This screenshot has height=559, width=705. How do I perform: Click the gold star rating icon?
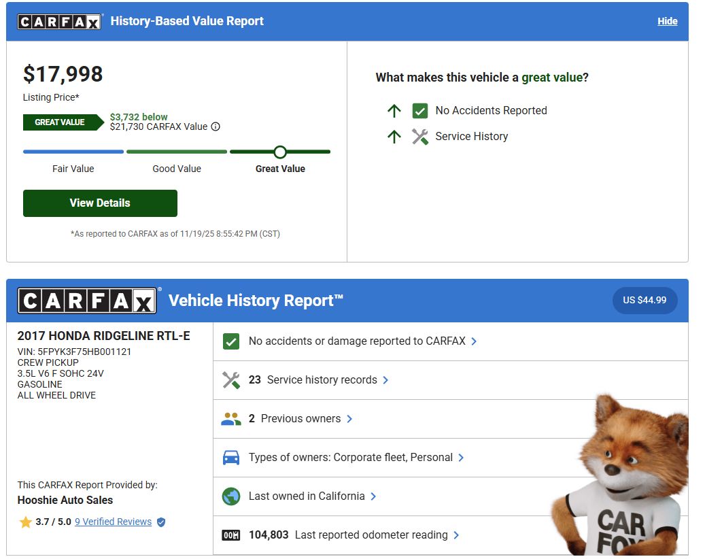pos(26,522)
